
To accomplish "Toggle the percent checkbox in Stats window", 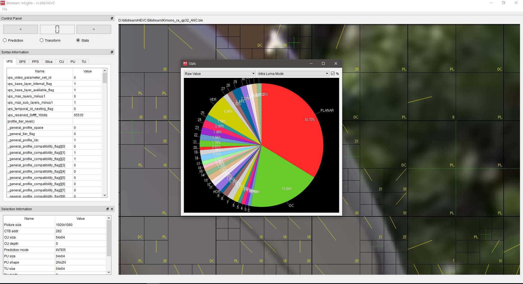I will coord(333,74).
